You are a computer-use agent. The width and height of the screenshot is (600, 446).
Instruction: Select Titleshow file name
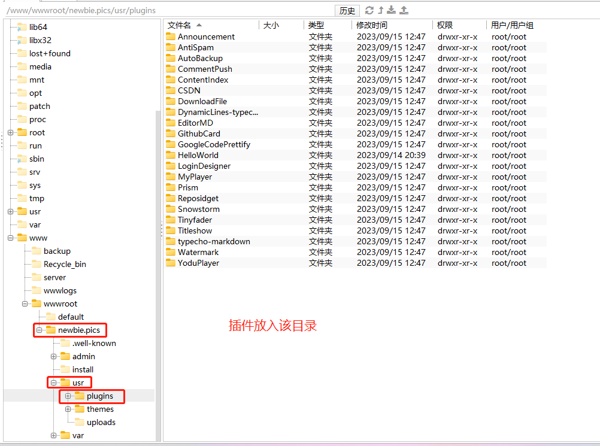coord(195,230)
